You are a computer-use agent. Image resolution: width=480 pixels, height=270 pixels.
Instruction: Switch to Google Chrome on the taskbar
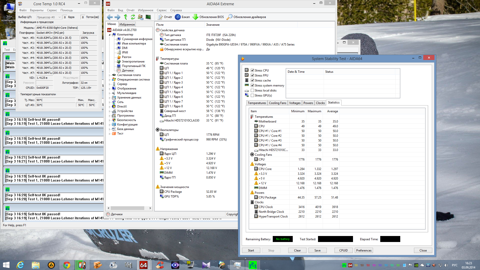[x=67, y=265]
